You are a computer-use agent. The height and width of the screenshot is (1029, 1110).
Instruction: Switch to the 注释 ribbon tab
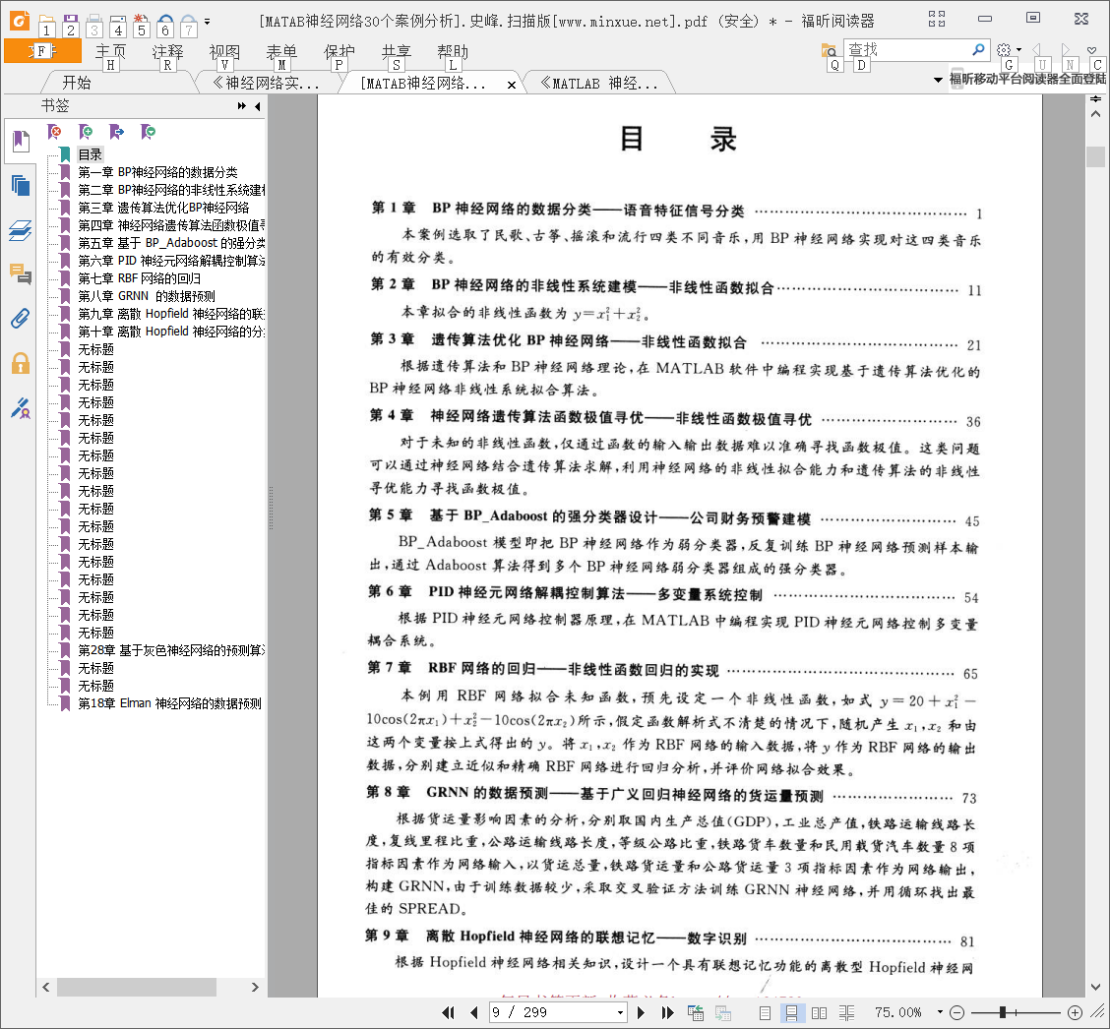click(x=167, y=52)
